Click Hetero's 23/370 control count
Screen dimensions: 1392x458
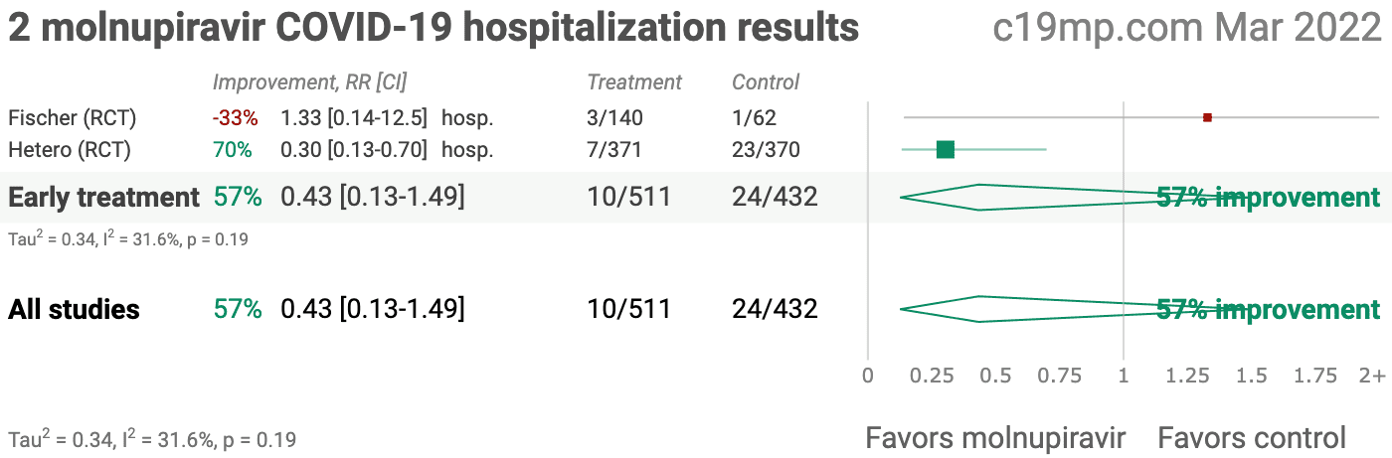[x=766, y=150]
